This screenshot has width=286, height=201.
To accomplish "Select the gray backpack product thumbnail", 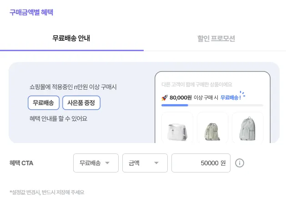I will [x=247, y=128].
